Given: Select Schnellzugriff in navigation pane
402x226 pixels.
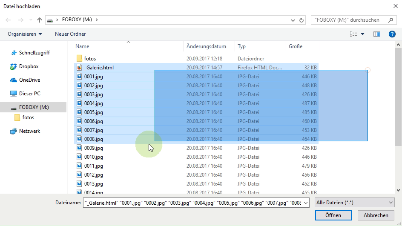Looking at the screenshot, I should tap(34, 53).
